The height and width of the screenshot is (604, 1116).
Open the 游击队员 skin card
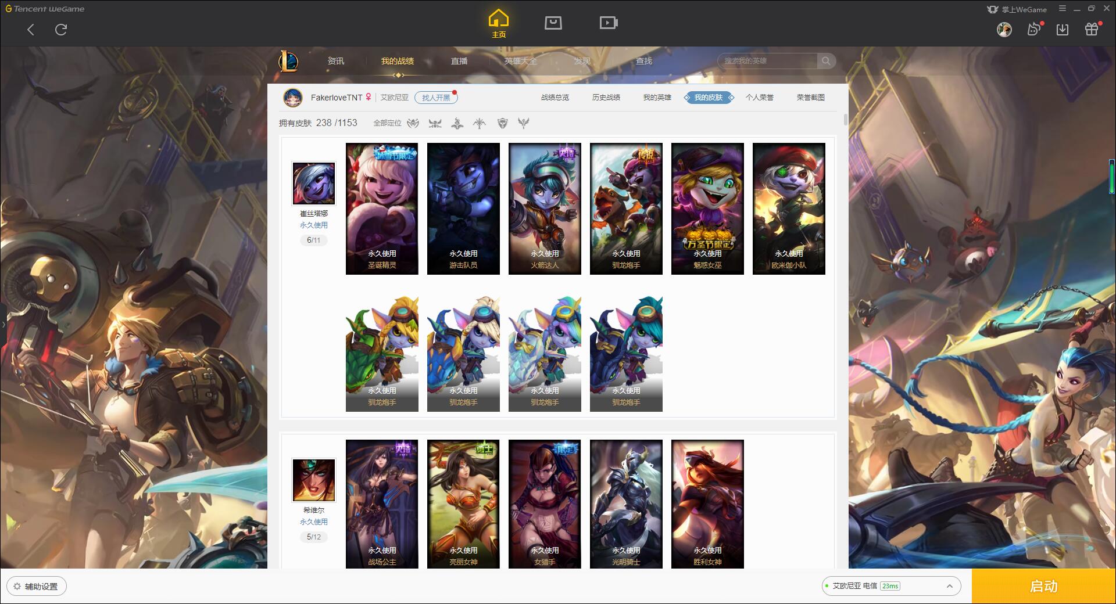click(x=463, y=208)
